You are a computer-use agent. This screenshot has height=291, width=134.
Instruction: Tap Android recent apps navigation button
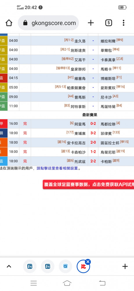(x=34, y=283)
